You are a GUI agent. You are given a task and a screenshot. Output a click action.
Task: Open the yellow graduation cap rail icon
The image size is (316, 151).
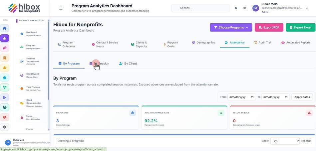pyautogui.click(x=5, y=68)
